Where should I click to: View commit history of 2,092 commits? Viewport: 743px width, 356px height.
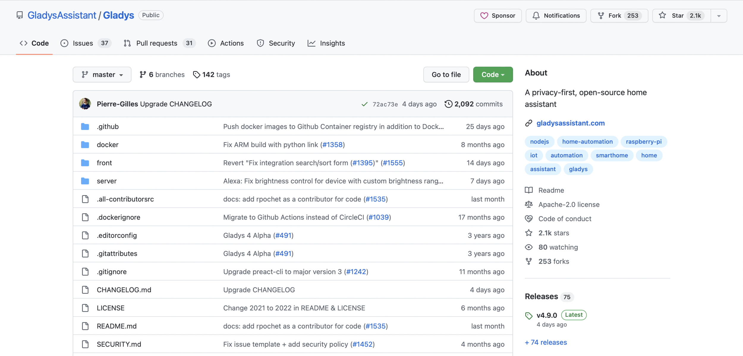(x=473, y=104)
